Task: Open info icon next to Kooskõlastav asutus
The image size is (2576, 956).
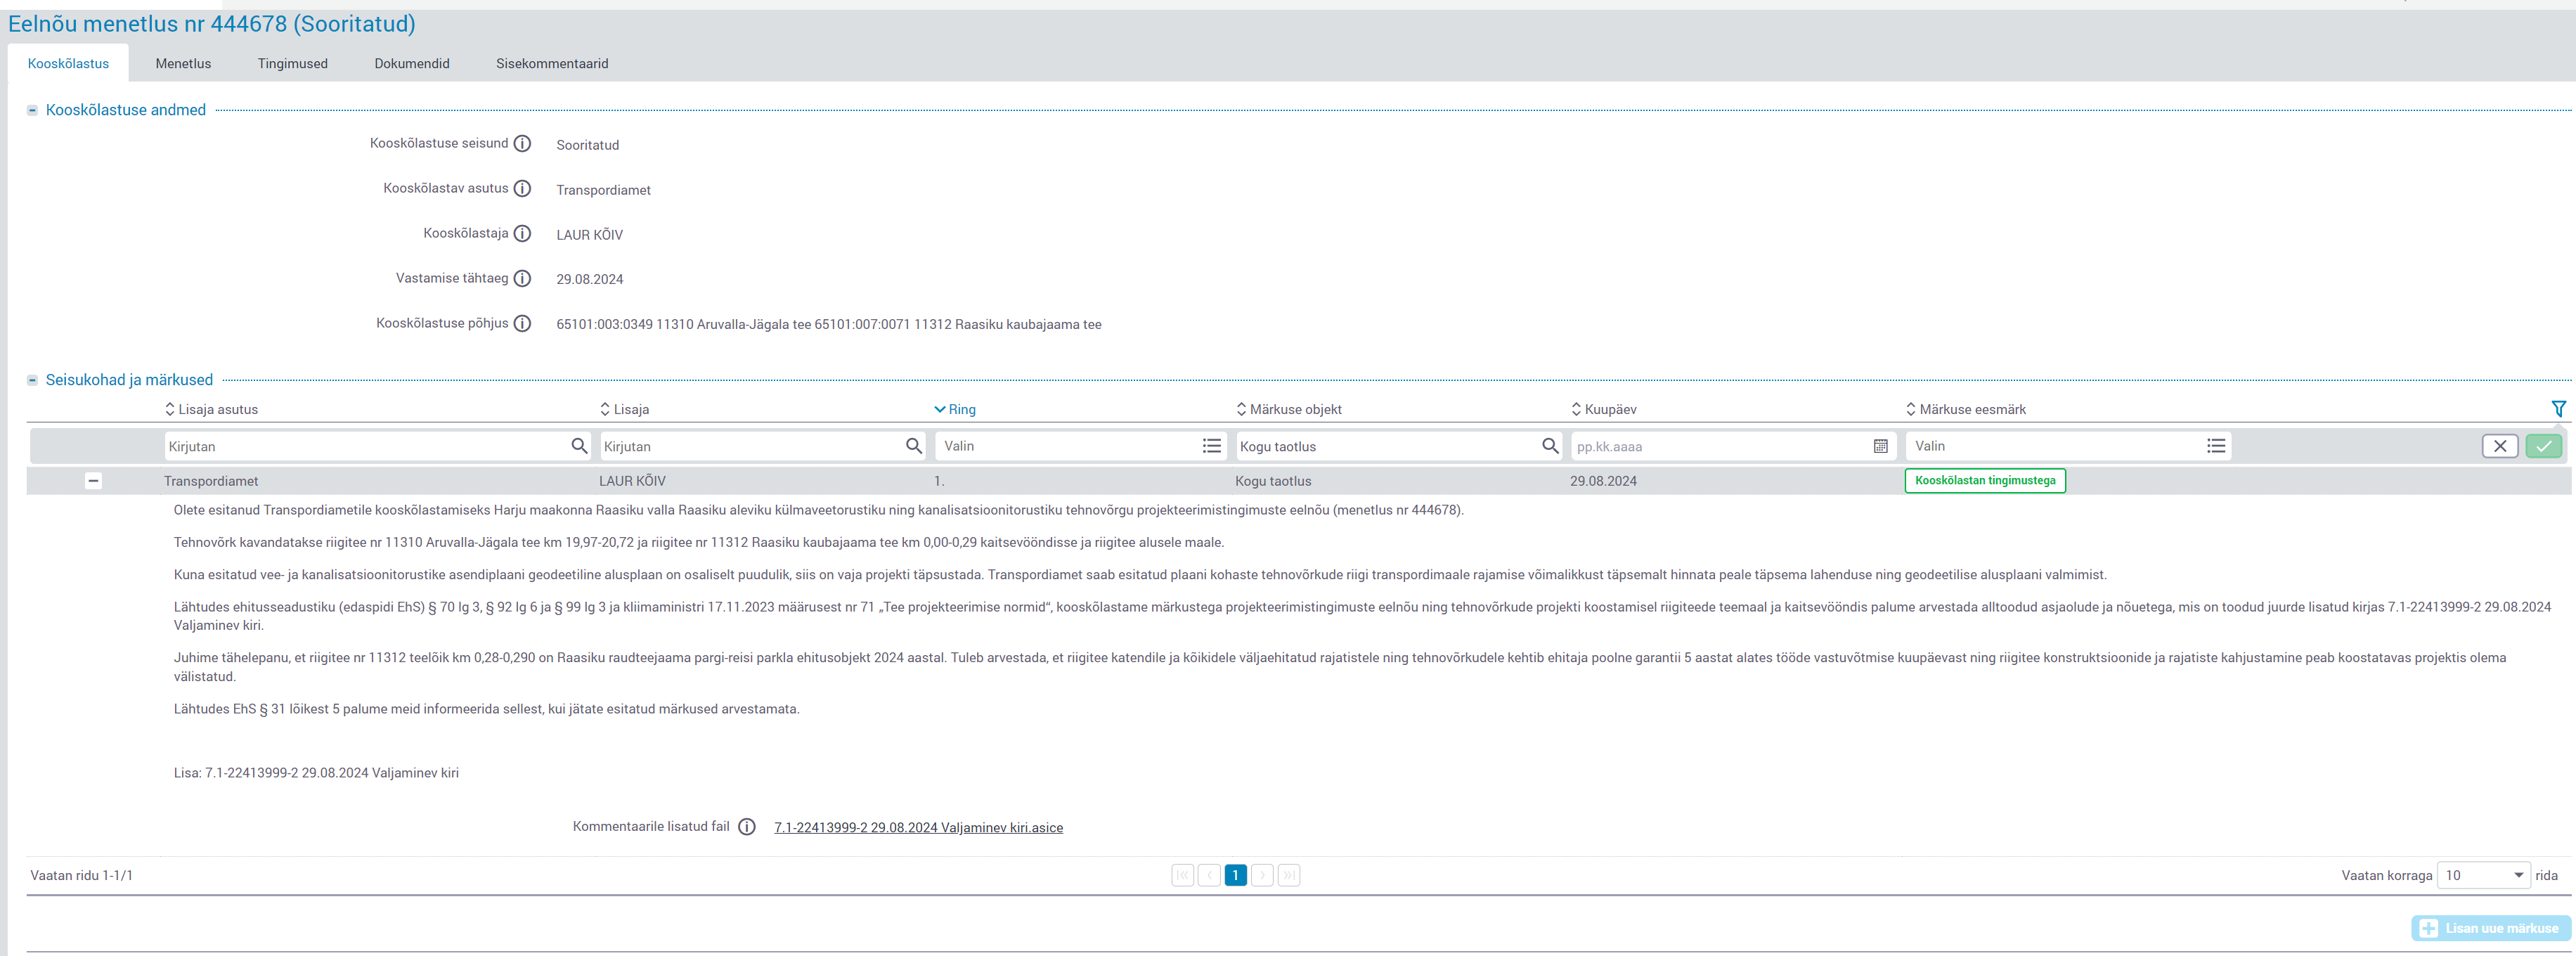Action: tap(522, 188)
